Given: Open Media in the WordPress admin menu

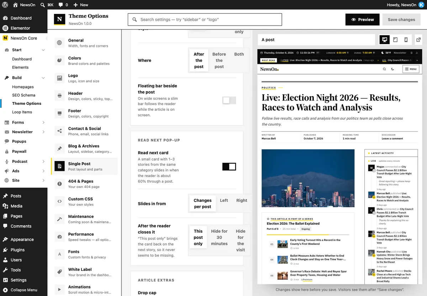Looking at the screenshot, I should [23, 206].
